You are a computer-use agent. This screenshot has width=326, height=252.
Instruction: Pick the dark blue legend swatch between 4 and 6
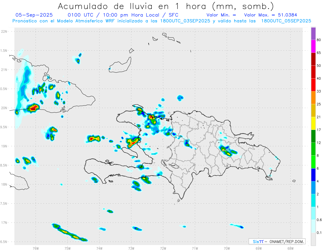pyautogui.click(x=313, y=175)
